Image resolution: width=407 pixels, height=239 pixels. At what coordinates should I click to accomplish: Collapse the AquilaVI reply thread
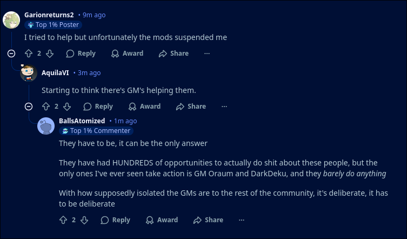[x=29, y=107]
